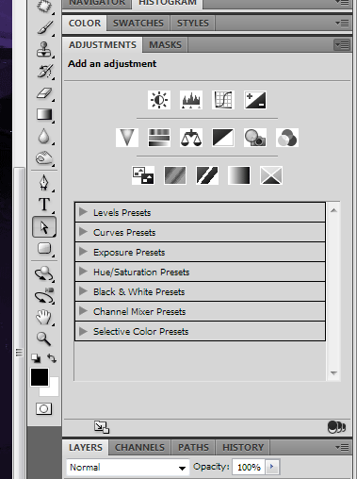Select the Rounded Rectangle shape tool
Viewport: 357px width, 479px height.
(x=44, y=248)
